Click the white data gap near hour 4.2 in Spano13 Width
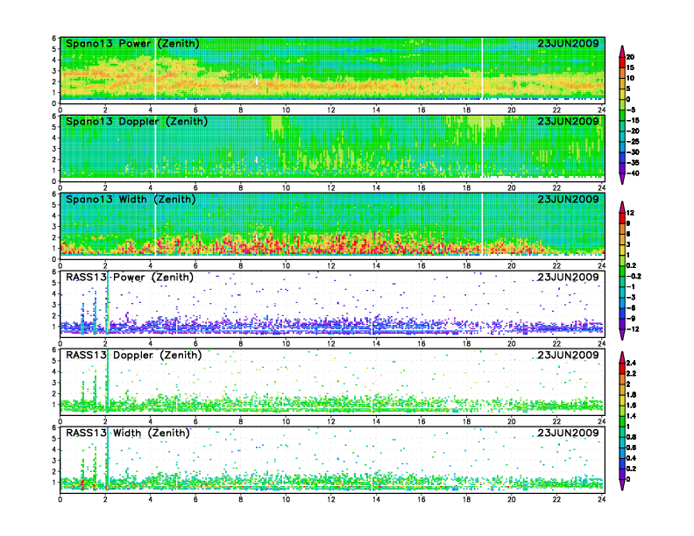Viewport: 694px width, 536px height. [x=155, y=225]
